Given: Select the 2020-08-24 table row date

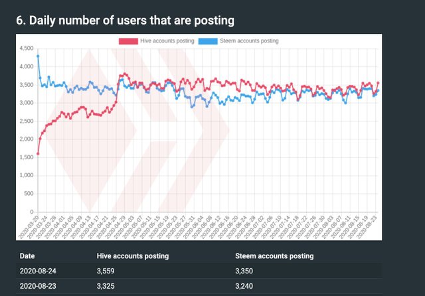Looking at the screenshot, I should [38, 271].
